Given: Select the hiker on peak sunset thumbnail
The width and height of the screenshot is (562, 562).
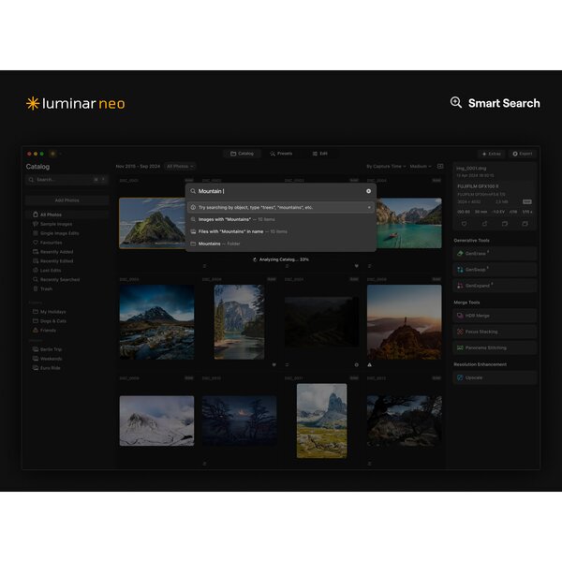Looking at the screenshot, I should pyautogui.click(x=405, y=322).
